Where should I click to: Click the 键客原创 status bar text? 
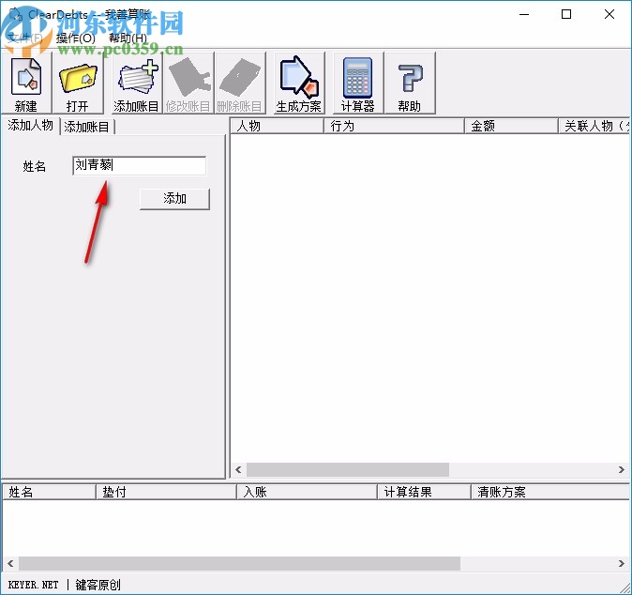click(98, 585)
